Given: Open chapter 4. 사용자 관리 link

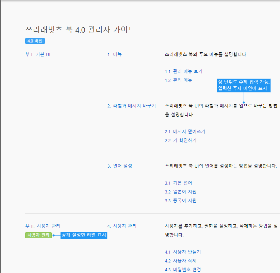Looking at the screenshot, I should coord(122,226).
